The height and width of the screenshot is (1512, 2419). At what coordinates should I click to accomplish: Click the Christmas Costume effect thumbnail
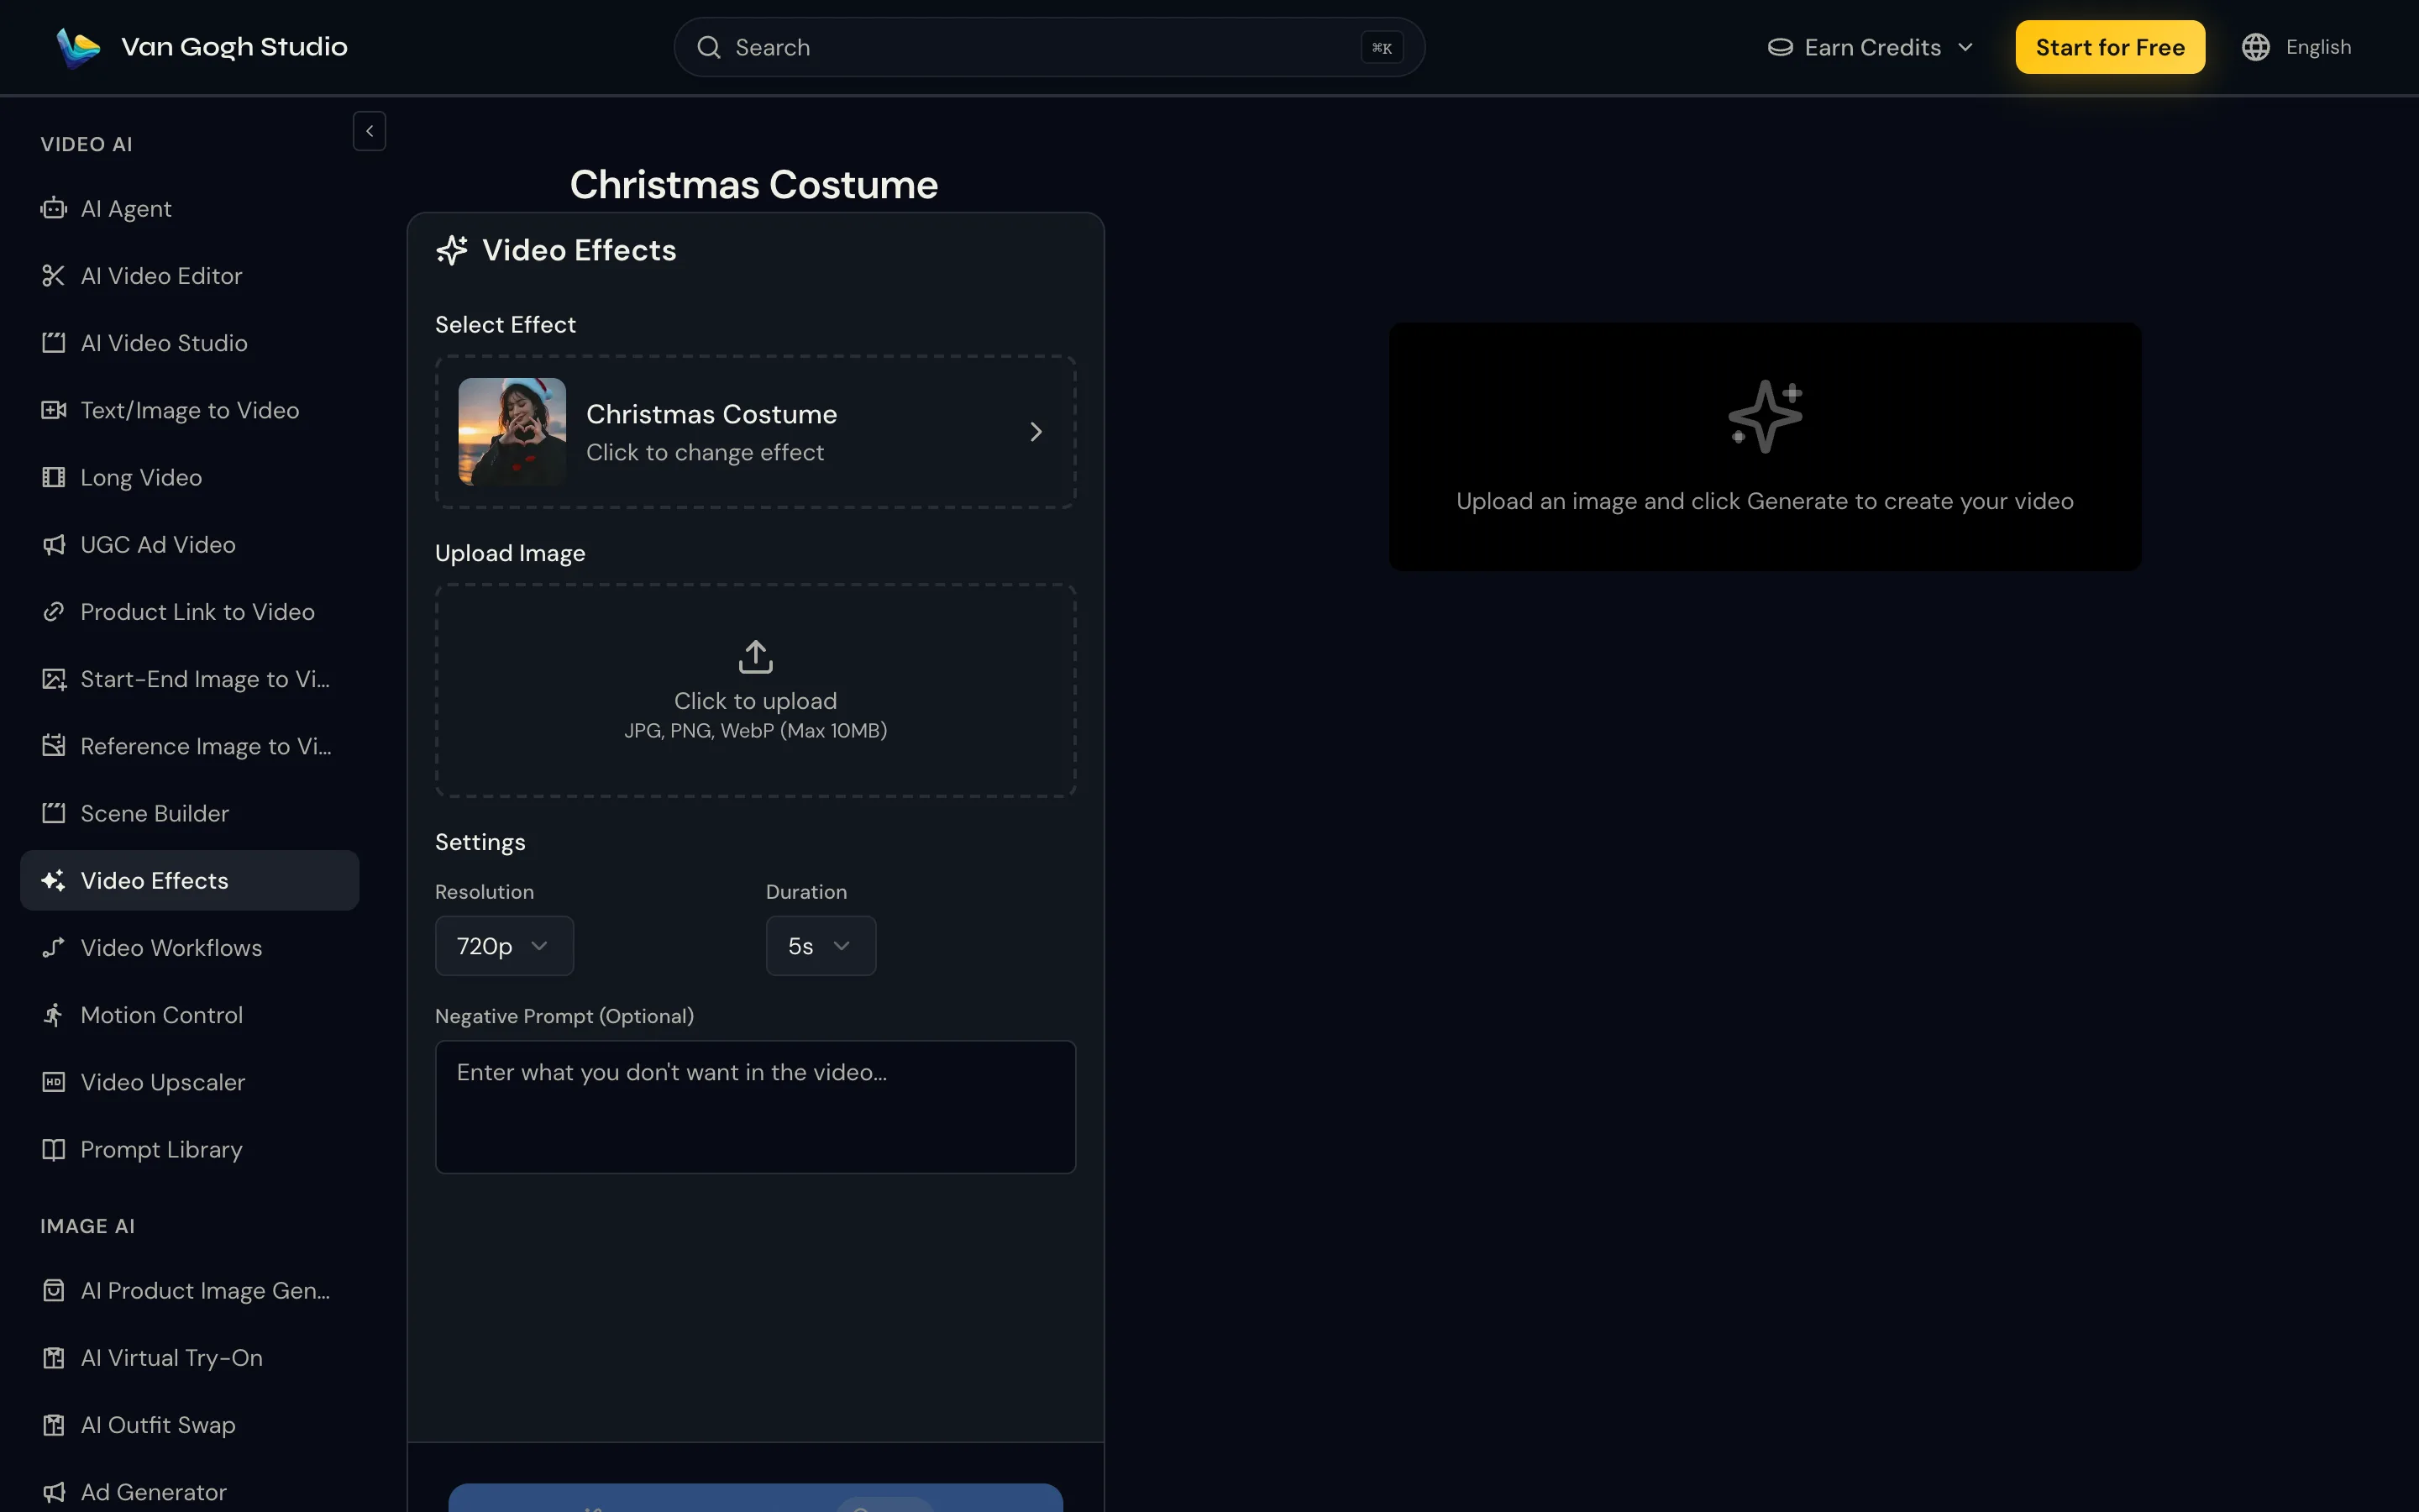(512, 432)
